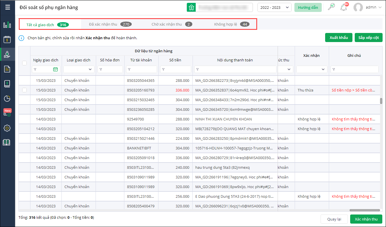Click the calendar with dollar sidebar icon
386x227 pixels.
pyautogui.click(x=7, y=39)
